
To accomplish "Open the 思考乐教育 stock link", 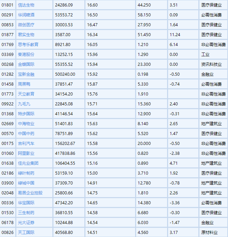I will [x=28, y=45].
